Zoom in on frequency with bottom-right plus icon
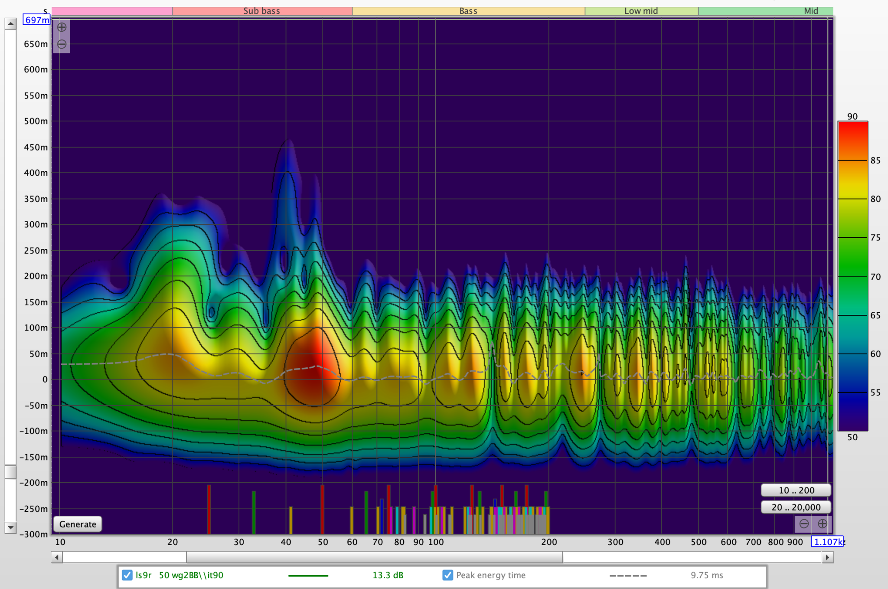The width and height of the screenshot is (888, 589). pyautogui.click(x=823, y=524)
